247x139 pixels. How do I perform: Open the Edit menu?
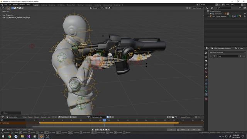[x=10, y=5]
